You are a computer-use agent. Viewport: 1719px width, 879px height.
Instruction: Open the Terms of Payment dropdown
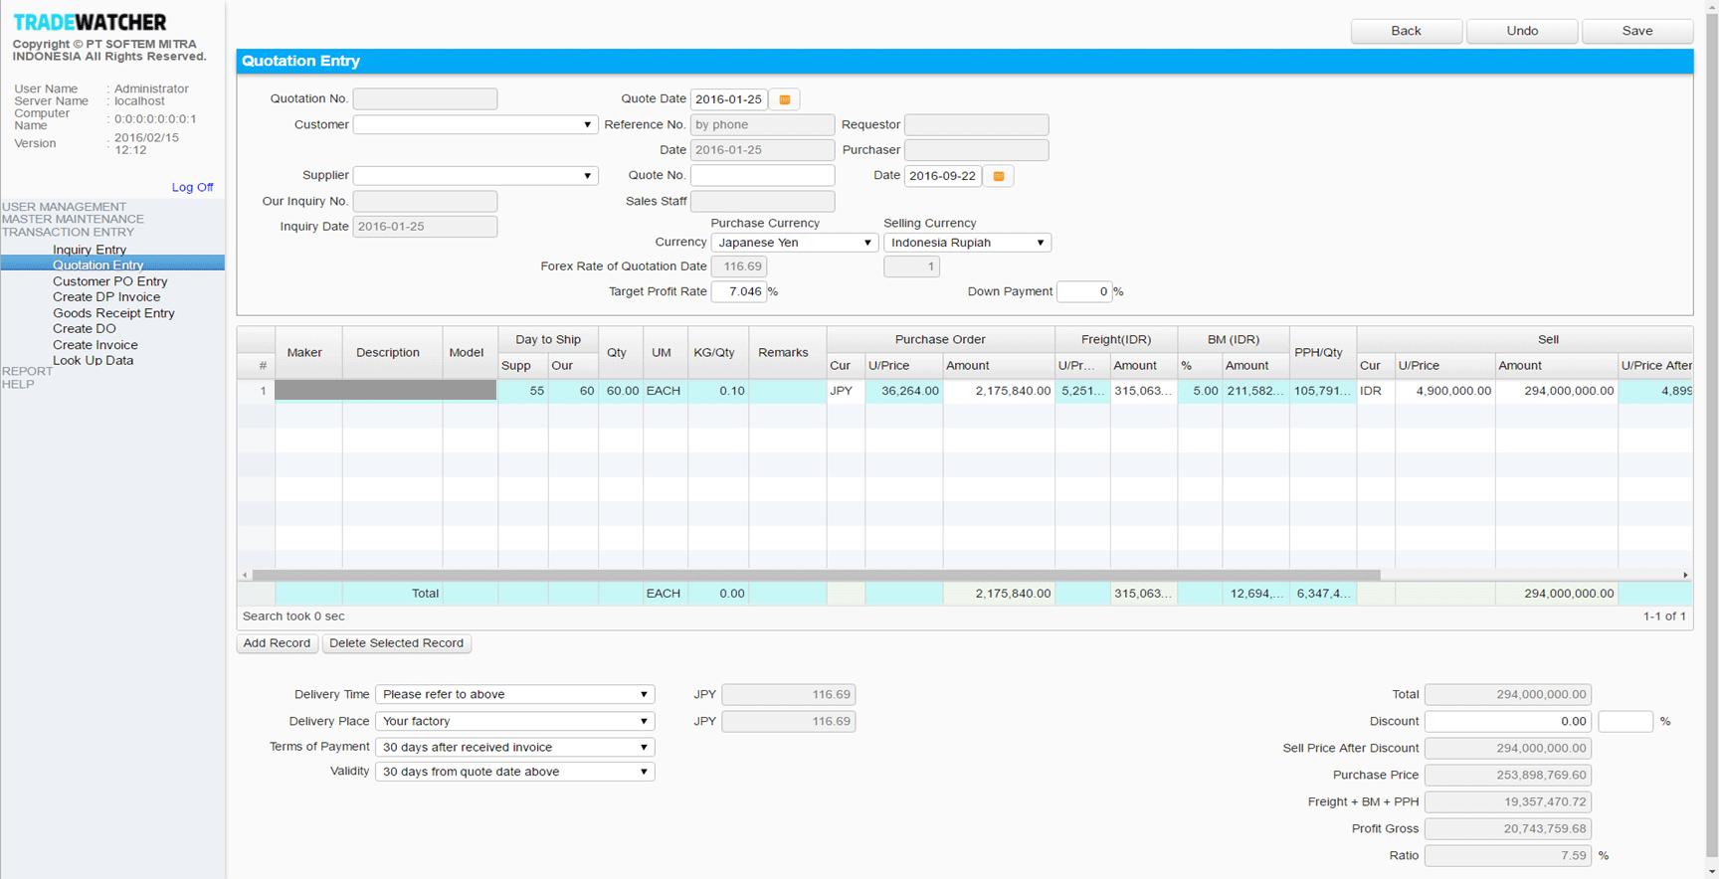pos(514,747)
